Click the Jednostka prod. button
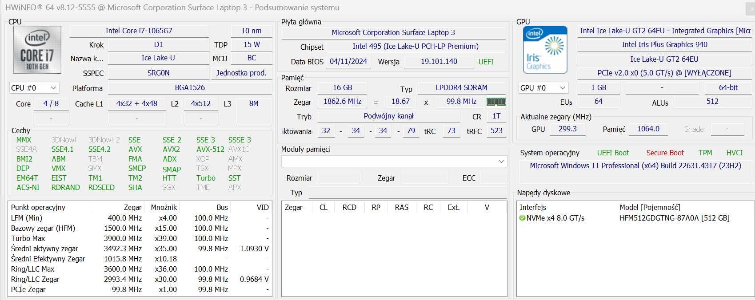Viewport: 755px width, 300px height. point(241,73)
